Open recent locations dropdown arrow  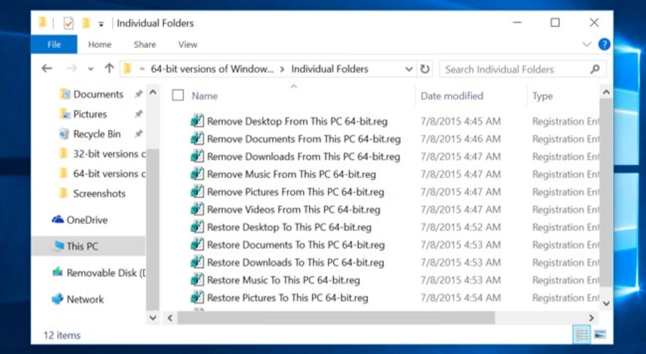coord(91,69)
